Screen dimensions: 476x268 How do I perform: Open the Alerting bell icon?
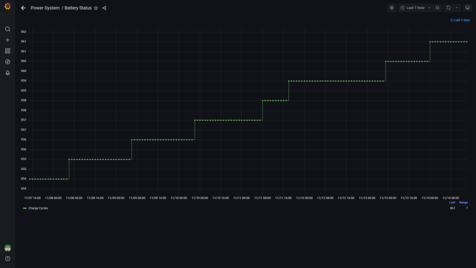(8, 73)
